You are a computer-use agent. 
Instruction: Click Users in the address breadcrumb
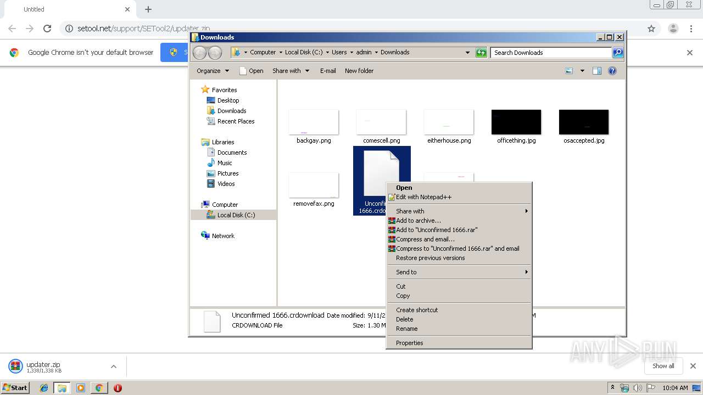[339, 53]
